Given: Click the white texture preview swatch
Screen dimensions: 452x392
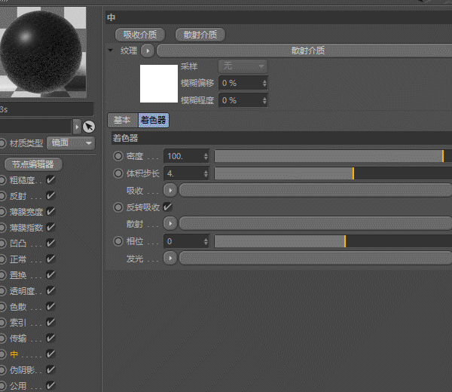Looking at the screenshot, I should pyautogui.click(x=159, y=84).
